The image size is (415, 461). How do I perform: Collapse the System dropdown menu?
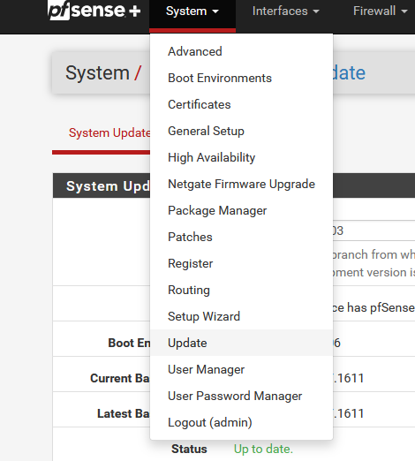(192, 11)
